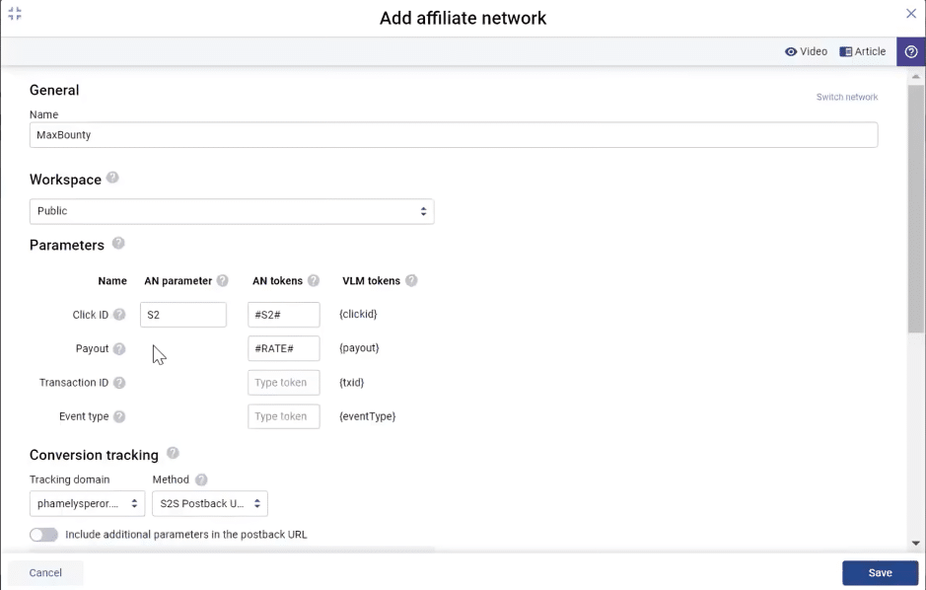Screen dimensions: 926x590
Task: Click the Save button
Action: (x=880, y=573)
